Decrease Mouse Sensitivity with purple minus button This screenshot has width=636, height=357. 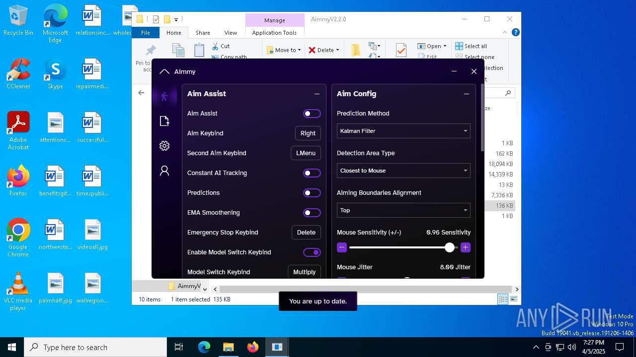[x=342, y=247]
